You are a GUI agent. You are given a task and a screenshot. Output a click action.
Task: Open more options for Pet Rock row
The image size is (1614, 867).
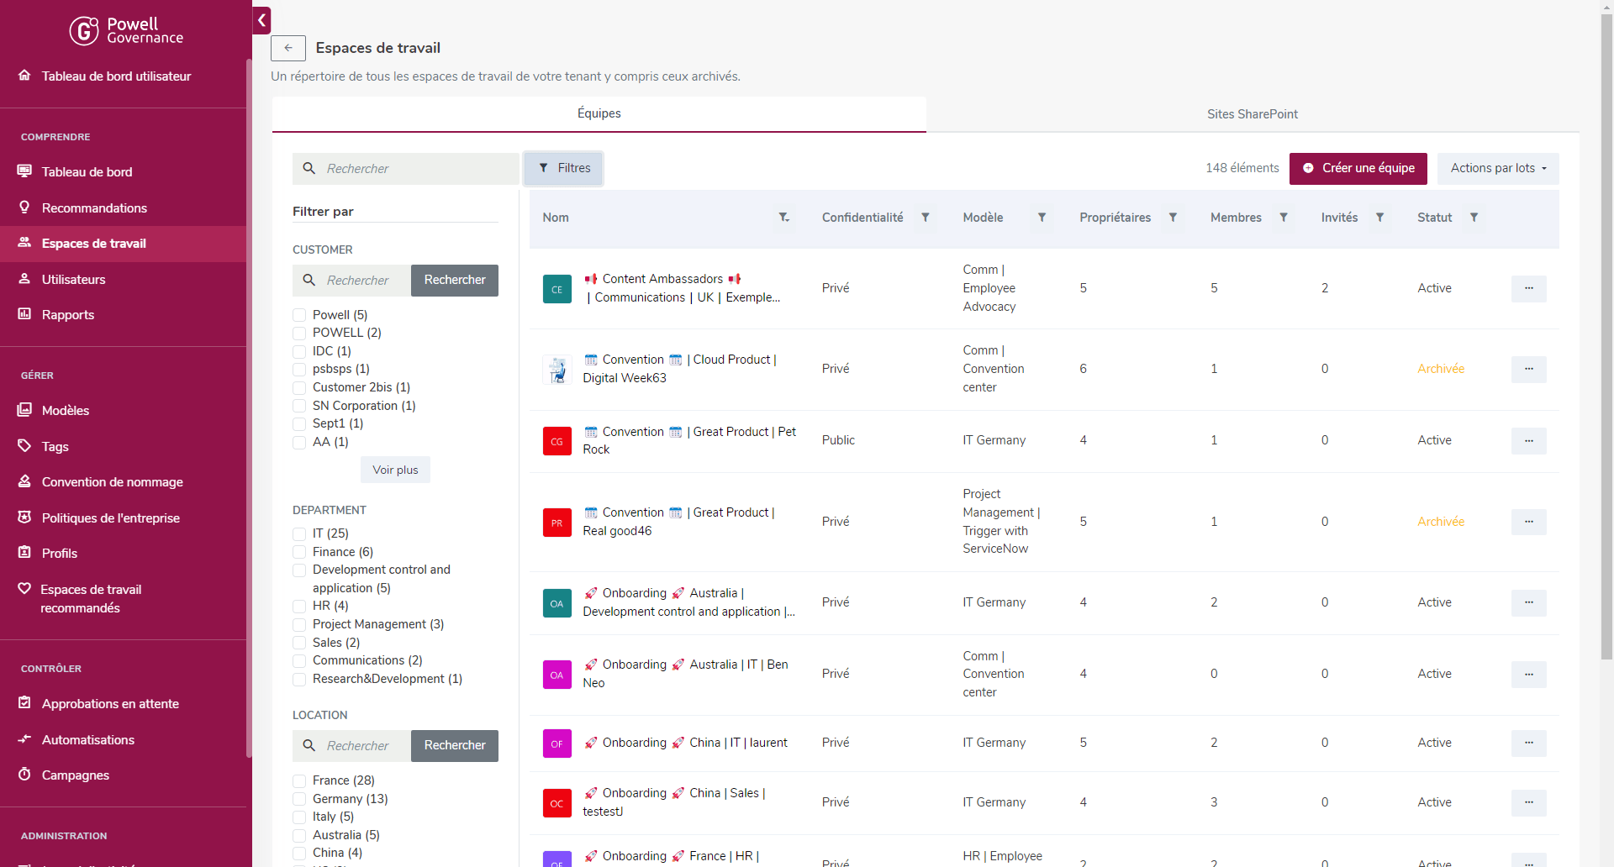click(x=1528, y=440)
